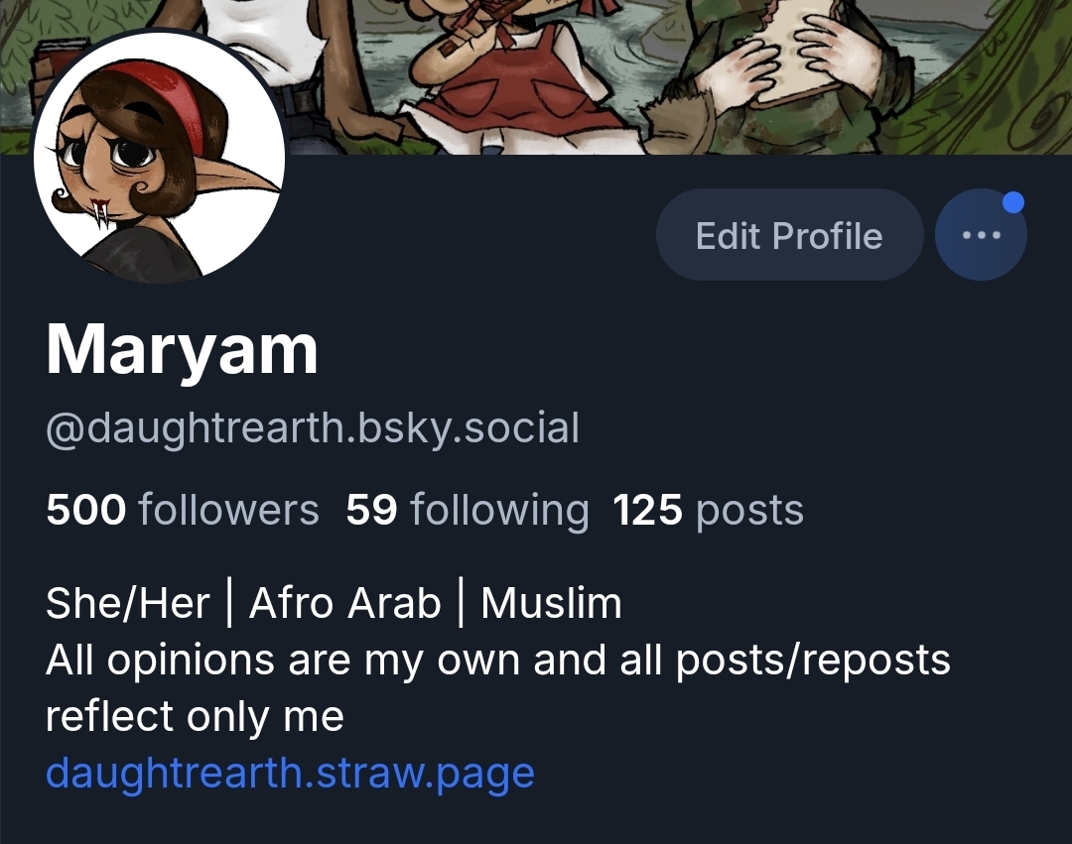The image size is (1072, 844).
Task: Visit the daughtrearth.straw.page link
Action: [290, 773]
